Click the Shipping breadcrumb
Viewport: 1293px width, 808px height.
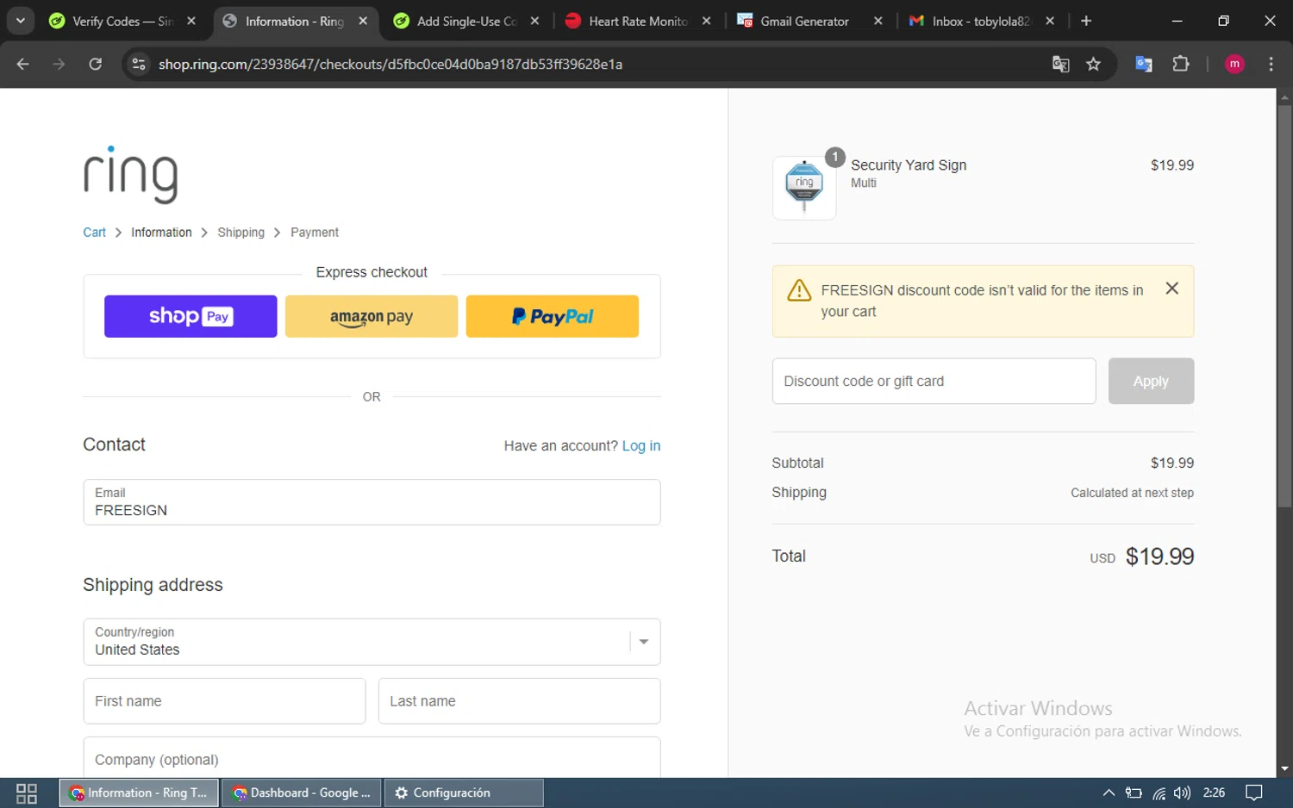pyautogui.click(x=240, y=233)
